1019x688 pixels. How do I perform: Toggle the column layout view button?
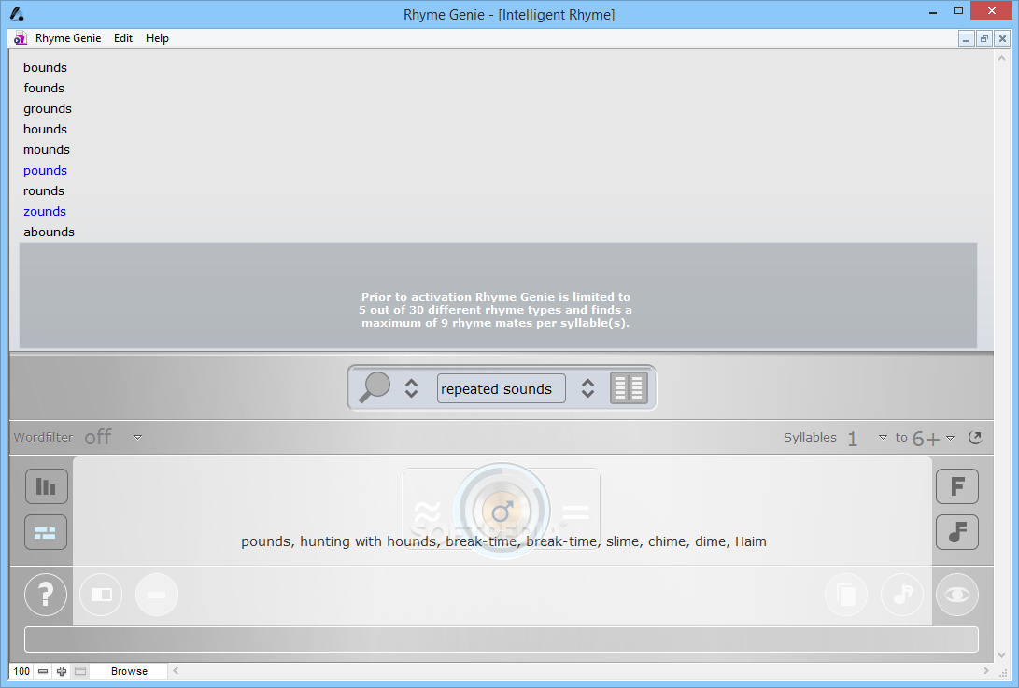[x=629, y=387]
